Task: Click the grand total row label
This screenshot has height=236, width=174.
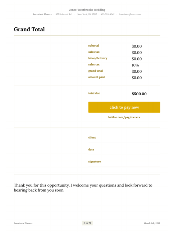Action: pyautogui.click(x=95, y=71)
